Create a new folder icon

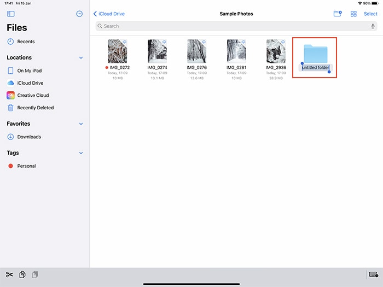click(338, 14)
